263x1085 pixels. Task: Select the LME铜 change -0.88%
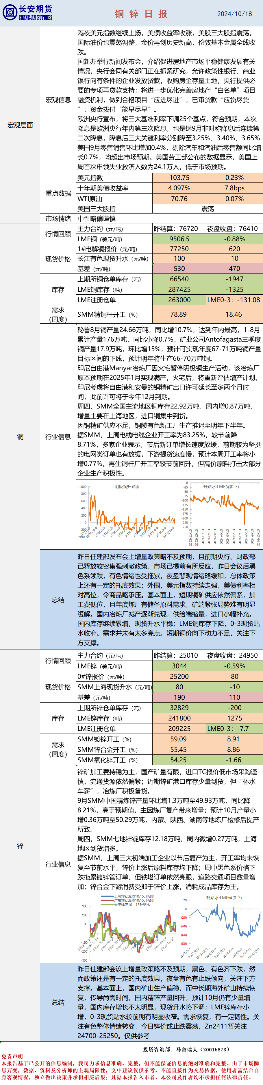[234, 239]
